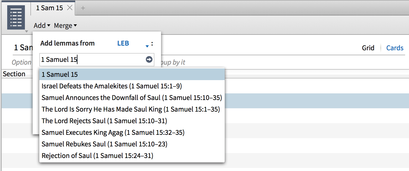Choose the '1 Samuel 15' suggestion

(60, 75)
